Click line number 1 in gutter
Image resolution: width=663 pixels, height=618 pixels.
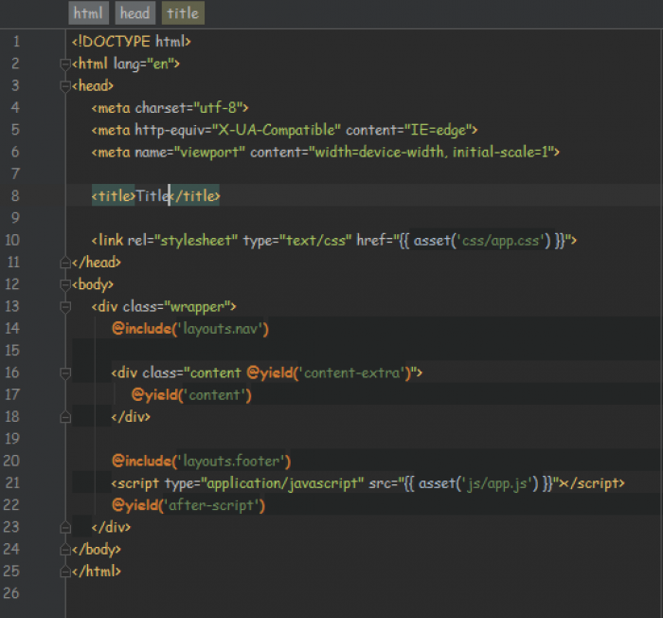16,42
